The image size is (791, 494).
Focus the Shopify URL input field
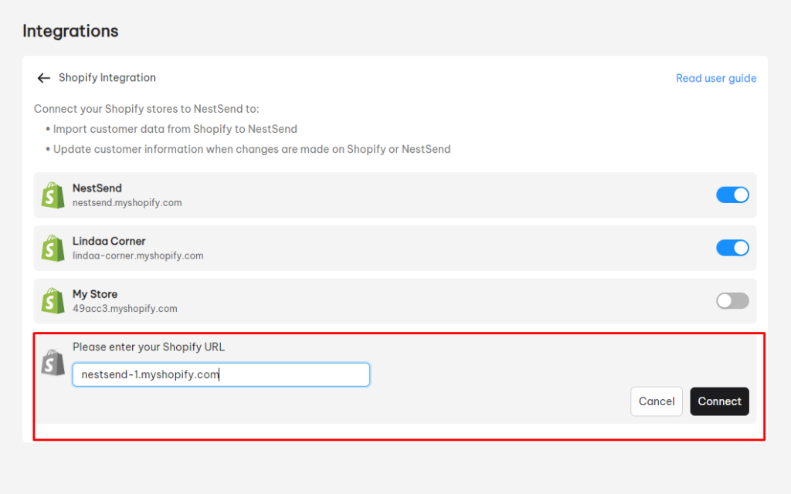point(221,374)
